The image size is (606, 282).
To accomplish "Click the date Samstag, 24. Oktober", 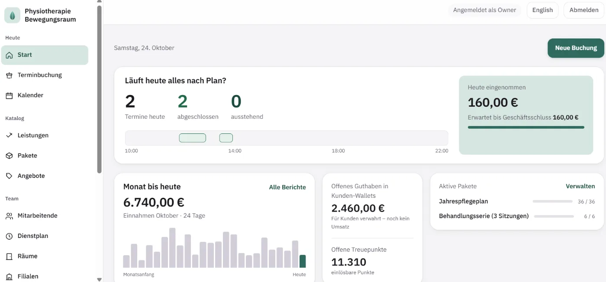I will click(144, 48).
